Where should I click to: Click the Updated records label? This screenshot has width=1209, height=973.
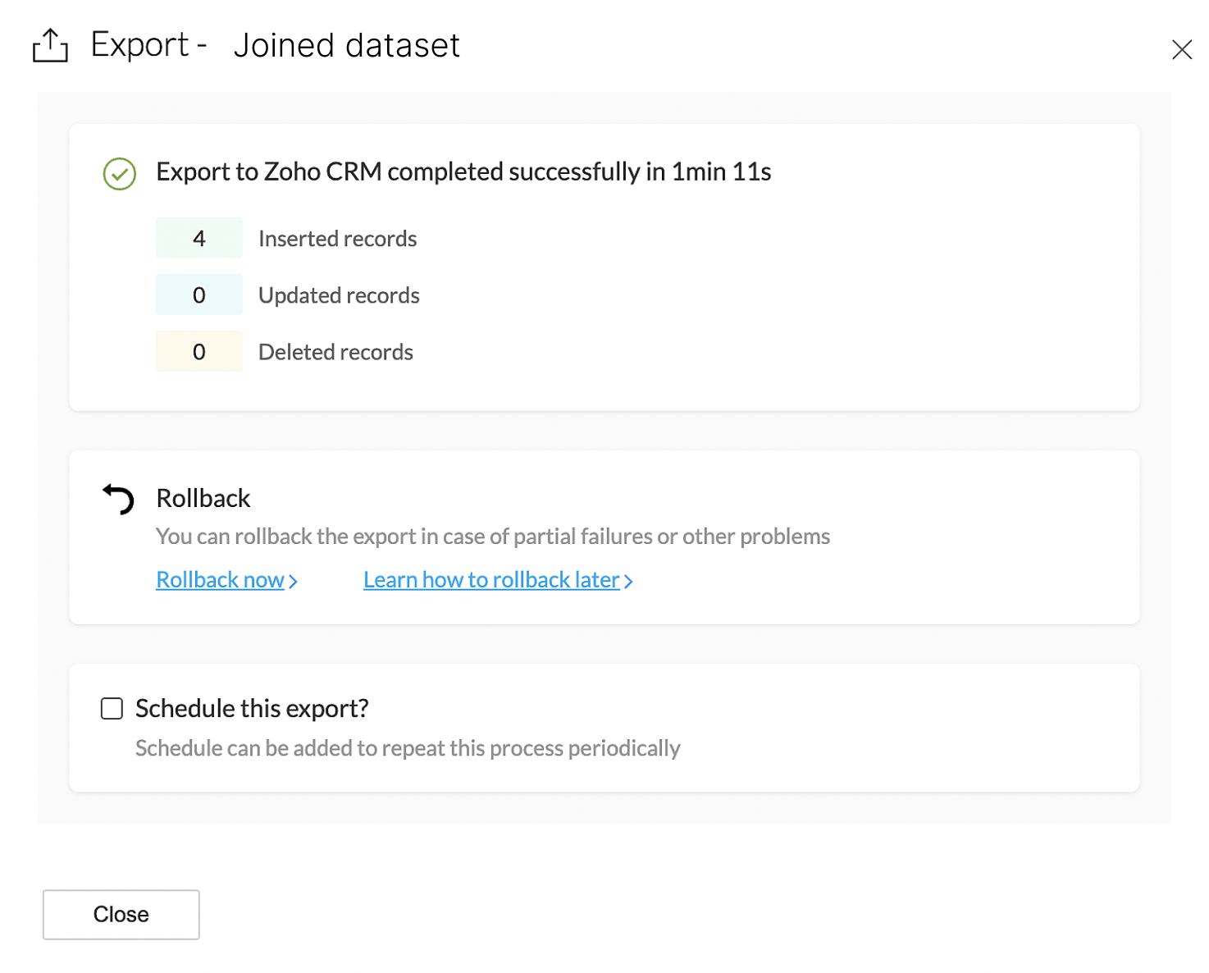(339, 295)
